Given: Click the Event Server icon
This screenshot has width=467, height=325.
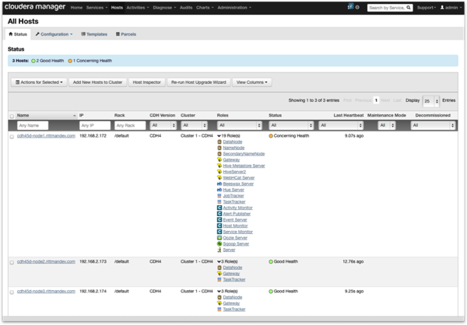Looking at the screenshot, I should coord(219,219).
